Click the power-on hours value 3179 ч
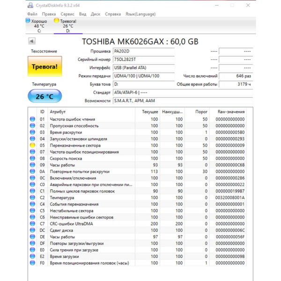Viewport: 281px width, 281px height. click(x=236, y=84)
